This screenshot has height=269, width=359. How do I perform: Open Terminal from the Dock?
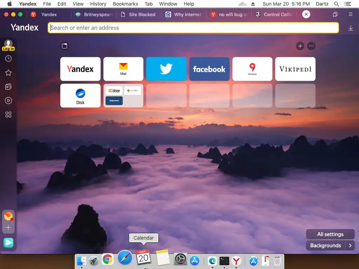coord(224,261)
